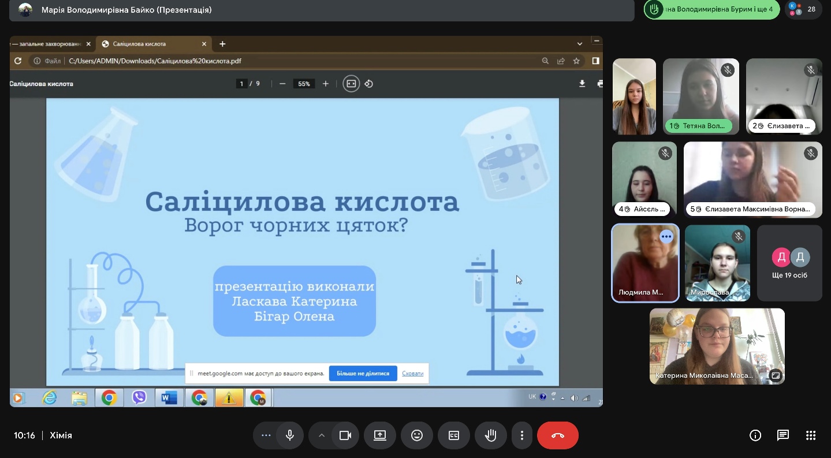Expand audio settings chevron beside camera
831x458 pixels.
click(x=322, y=435)
